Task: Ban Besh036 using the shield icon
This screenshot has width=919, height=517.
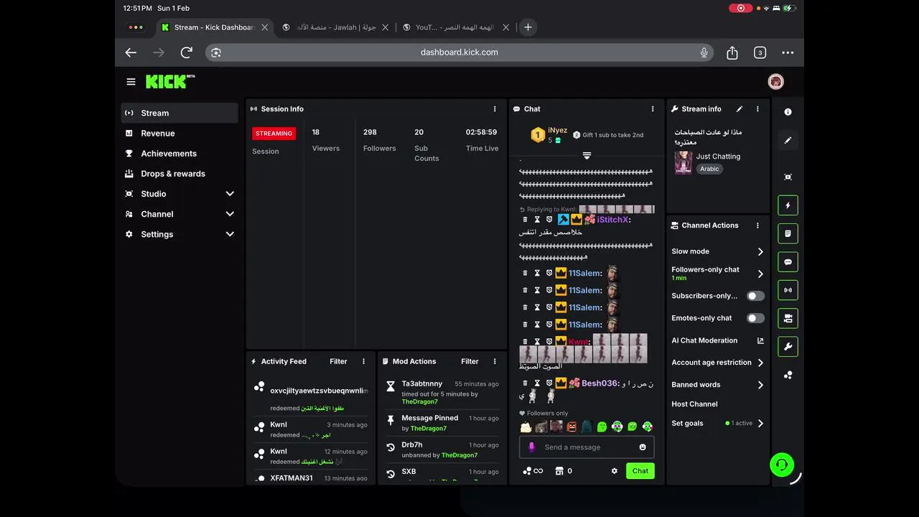Action: (x=549, y=383)
